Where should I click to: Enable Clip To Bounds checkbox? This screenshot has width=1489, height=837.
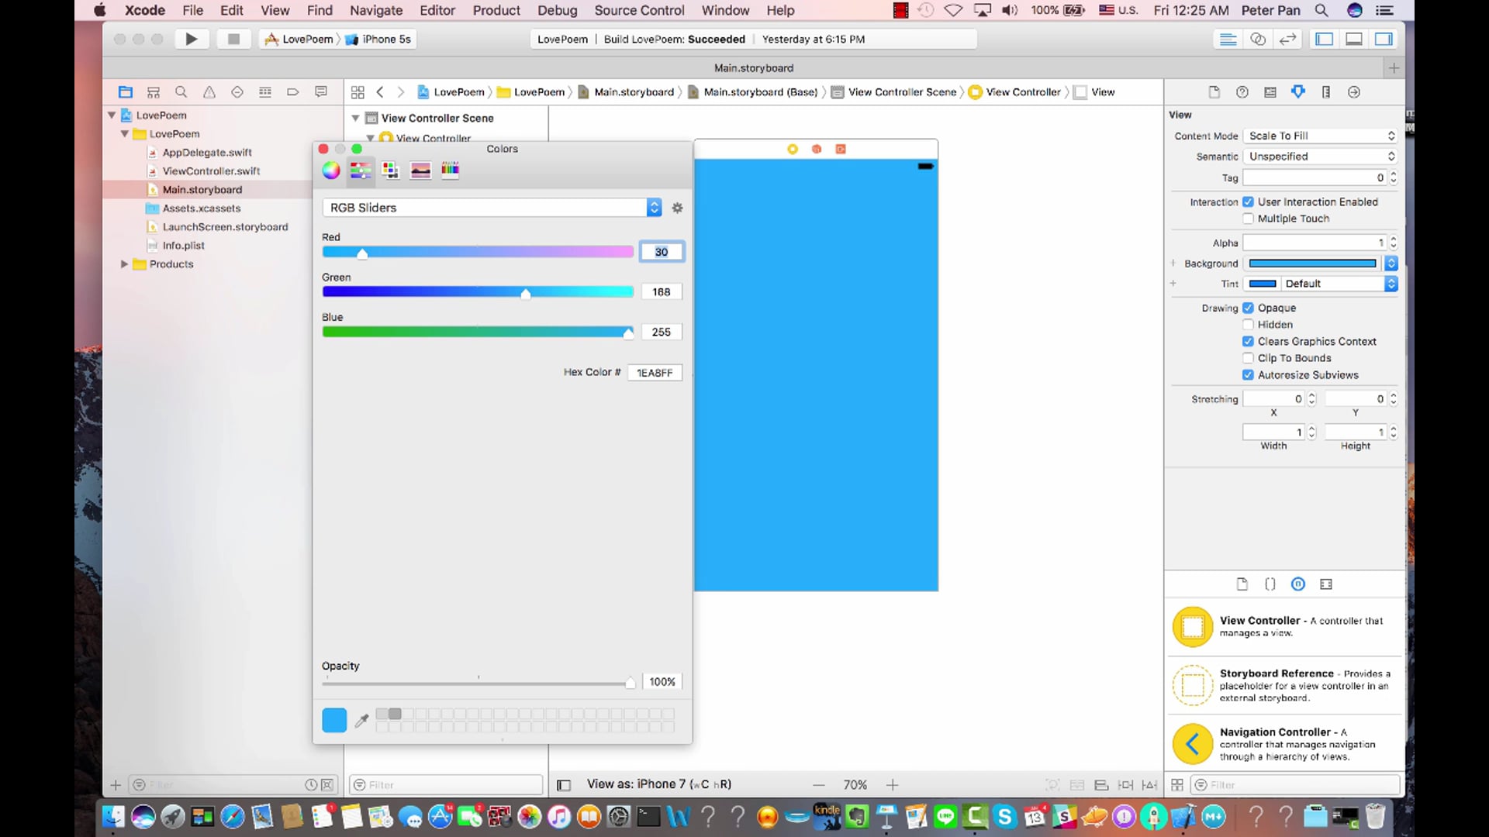(1248, 358)
